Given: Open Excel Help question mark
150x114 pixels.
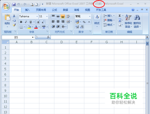Looking at the screenshot, I should click(x=133, y=10).
